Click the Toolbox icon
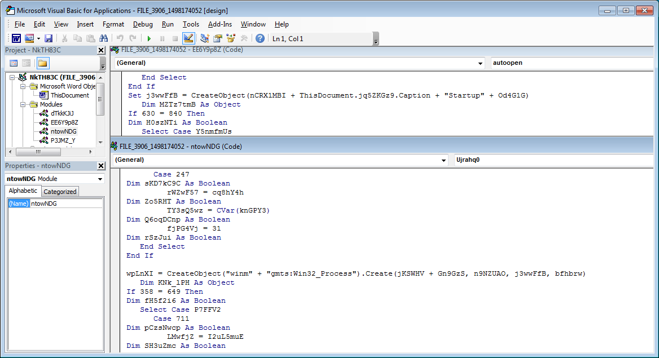This screenshot has height=358, width=659. [244, 39]
